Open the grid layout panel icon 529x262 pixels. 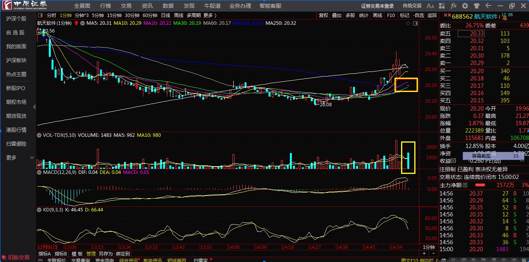442,6
